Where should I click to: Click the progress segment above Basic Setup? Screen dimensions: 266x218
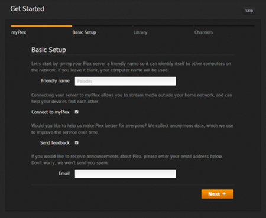[102, 26]
